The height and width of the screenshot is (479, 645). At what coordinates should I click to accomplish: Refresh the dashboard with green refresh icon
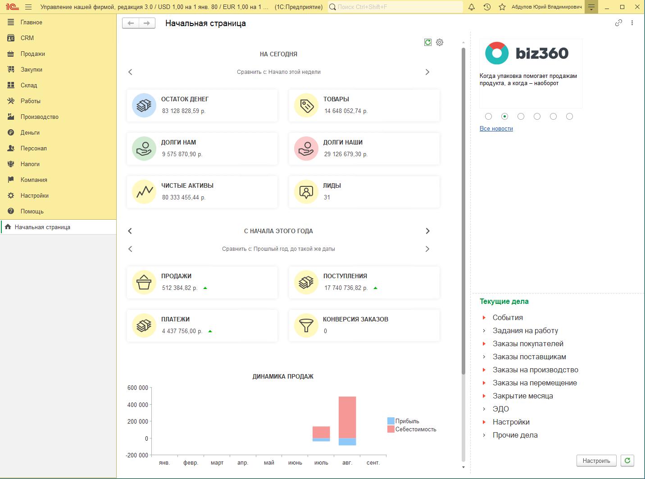coord(428,42)
